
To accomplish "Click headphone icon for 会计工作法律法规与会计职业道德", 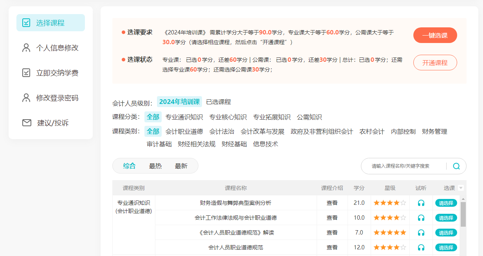I will 421,218.
